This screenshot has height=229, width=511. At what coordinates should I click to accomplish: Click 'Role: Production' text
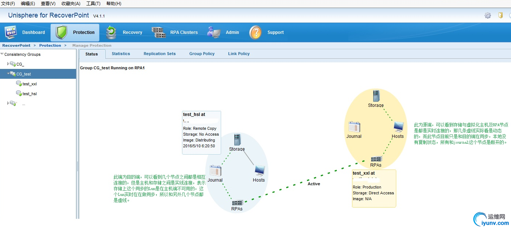tap(367, 187)
